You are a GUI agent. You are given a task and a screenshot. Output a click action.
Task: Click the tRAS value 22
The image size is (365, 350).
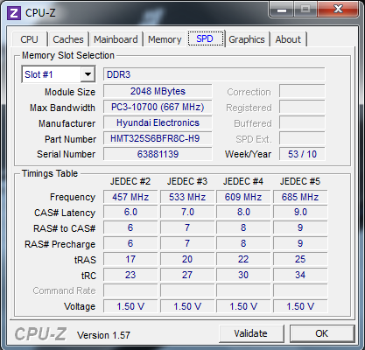pyautogui.click(x=243, y=259)
